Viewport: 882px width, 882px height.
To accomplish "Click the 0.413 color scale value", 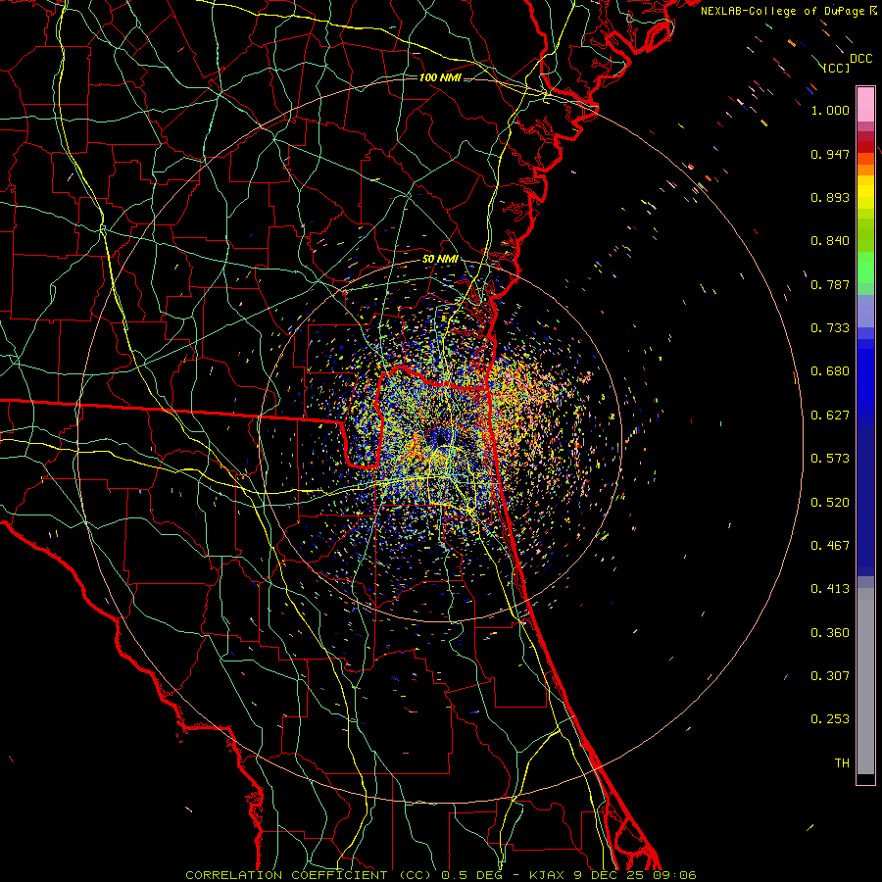I will pyautogui.click(x=830, y=589).
